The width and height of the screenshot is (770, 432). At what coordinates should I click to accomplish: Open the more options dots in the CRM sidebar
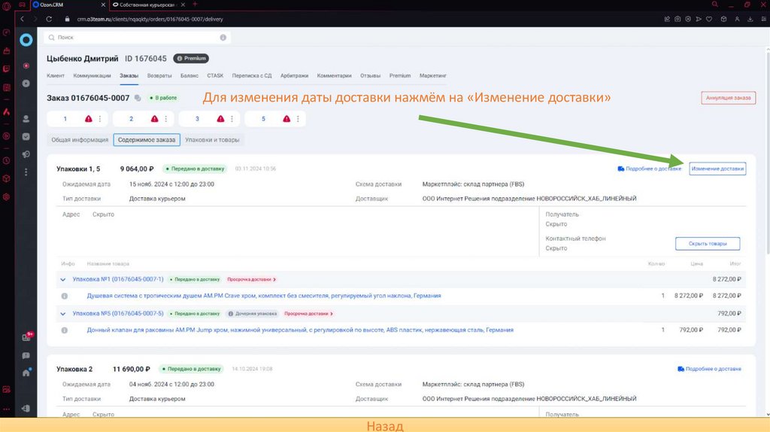pos(26,172)
